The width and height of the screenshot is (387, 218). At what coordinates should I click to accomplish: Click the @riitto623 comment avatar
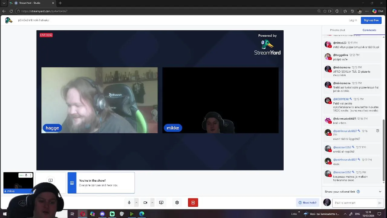pos(328,45)
